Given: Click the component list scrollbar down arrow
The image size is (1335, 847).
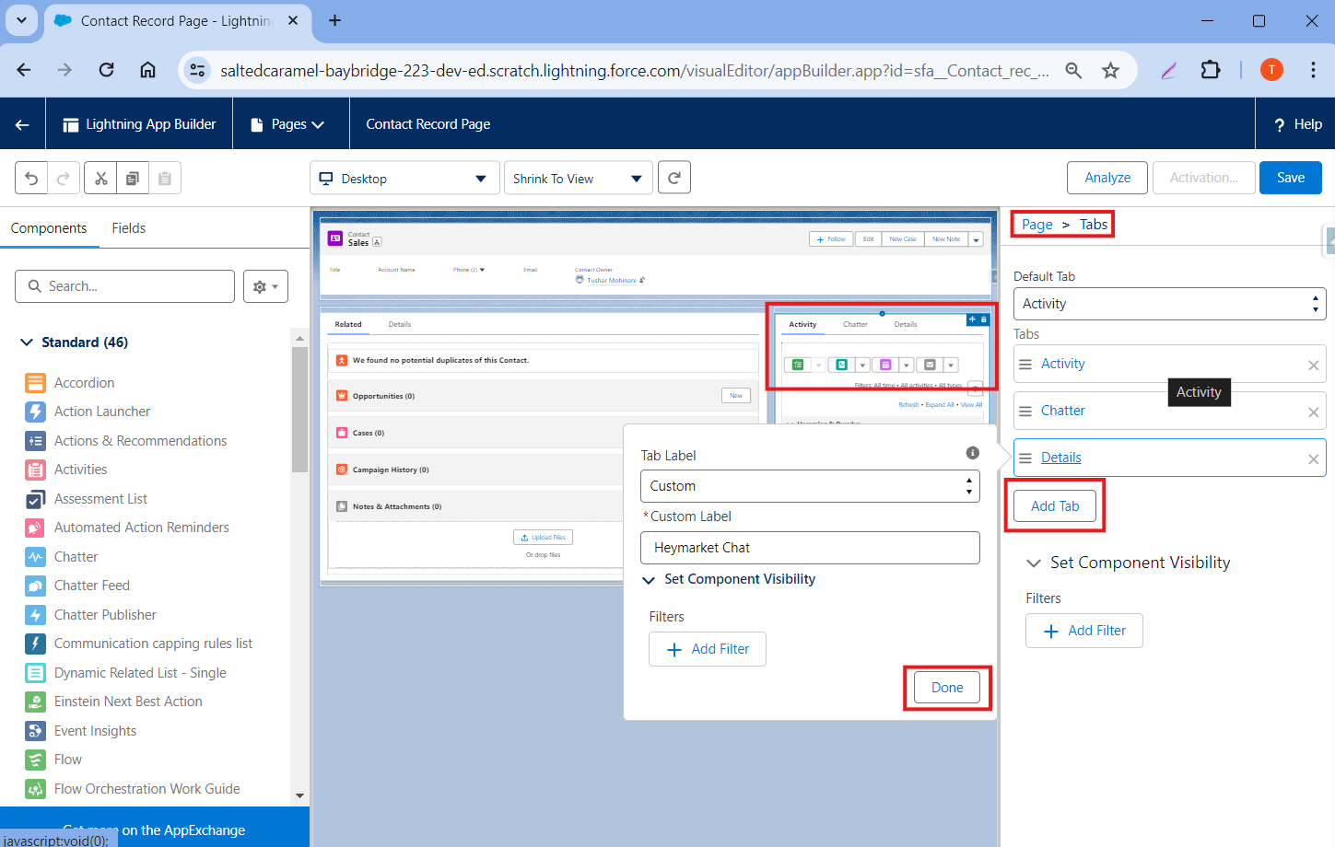Looking at the screenshot, I should pos(299,795).
